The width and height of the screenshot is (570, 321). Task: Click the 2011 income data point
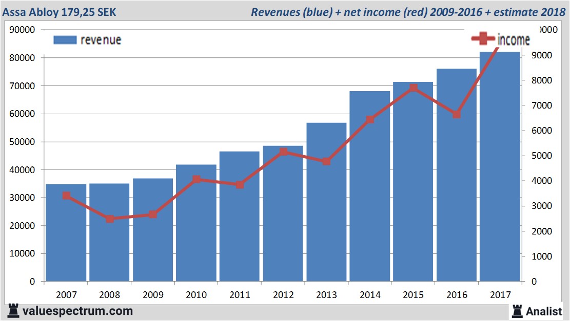240,185
